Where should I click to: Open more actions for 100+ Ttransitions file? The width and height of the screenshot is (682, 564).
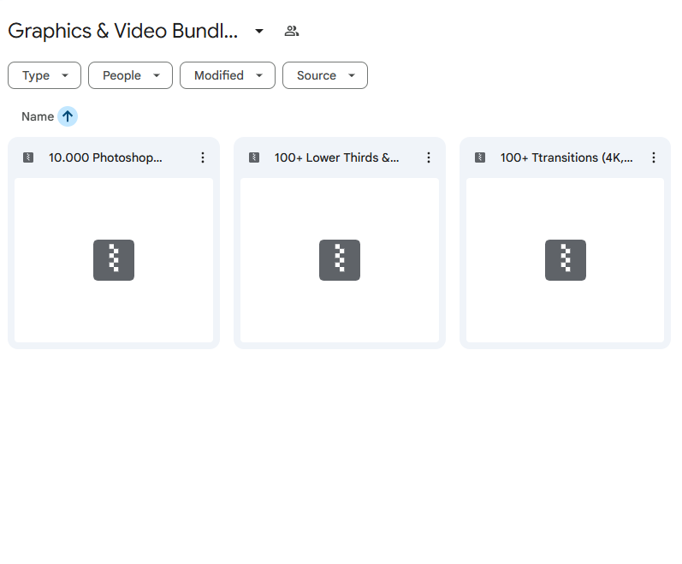[x=653, y=157]
